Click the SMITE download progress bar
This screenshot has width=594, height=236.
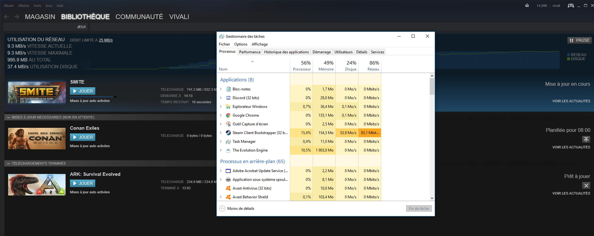tap(93, 97)
